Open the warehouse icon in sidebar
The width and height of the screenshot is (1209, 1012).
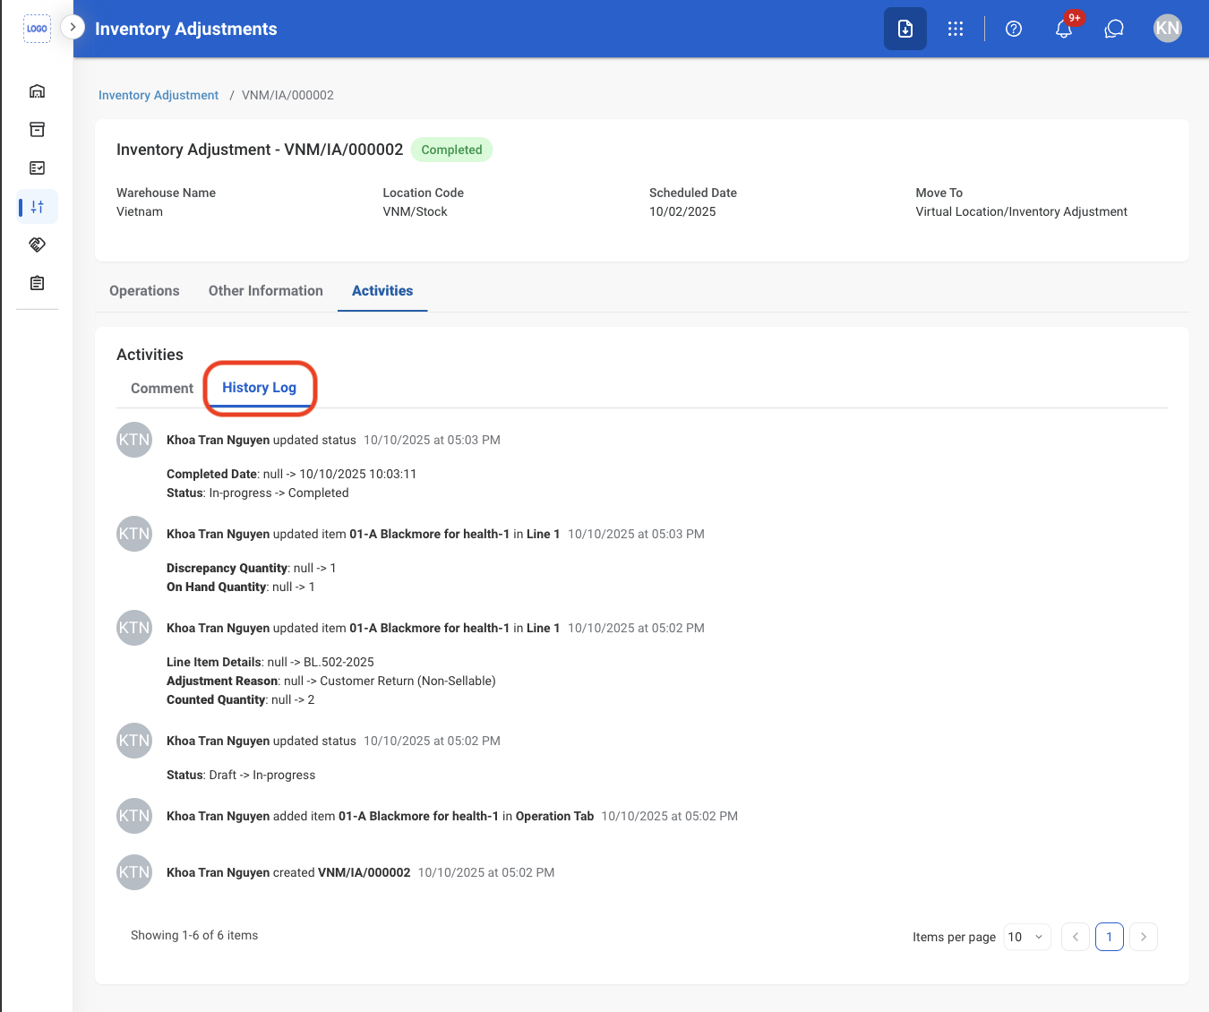click(37, 91)
